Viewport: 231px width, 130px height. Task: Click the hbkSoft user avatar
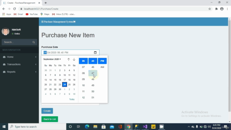[5, 31]
